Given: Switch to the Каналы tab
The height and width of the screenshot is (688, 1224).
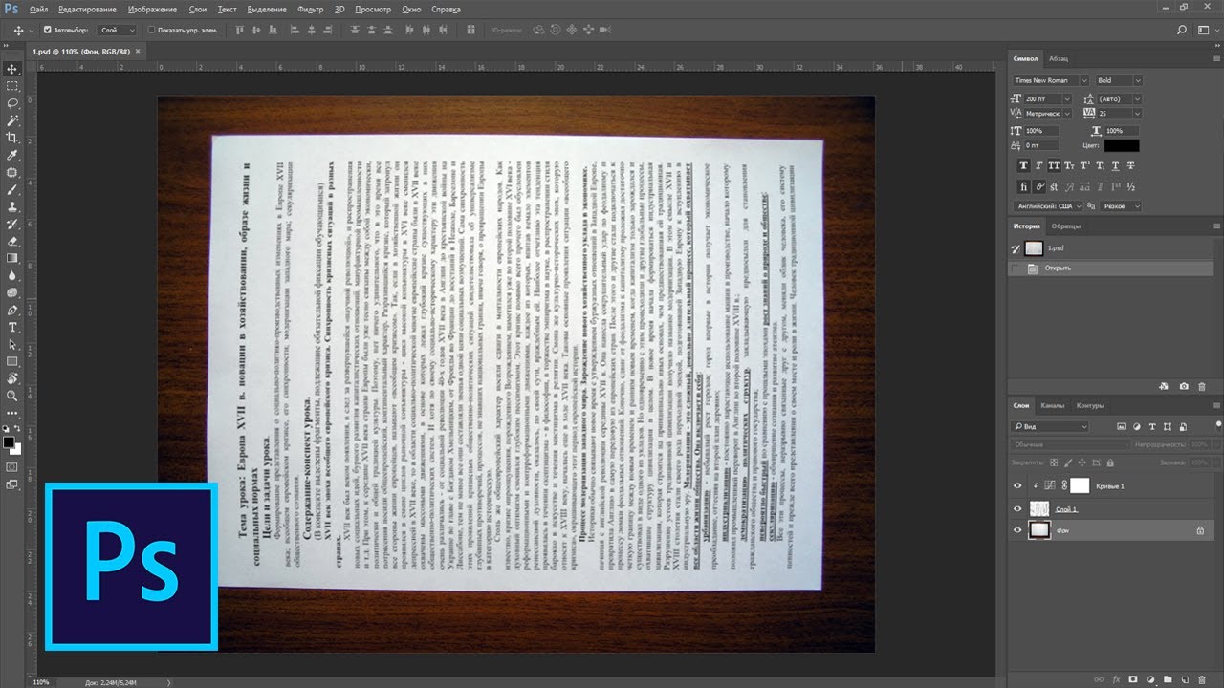Looking at the screenshot, I should pos(1052,405).
